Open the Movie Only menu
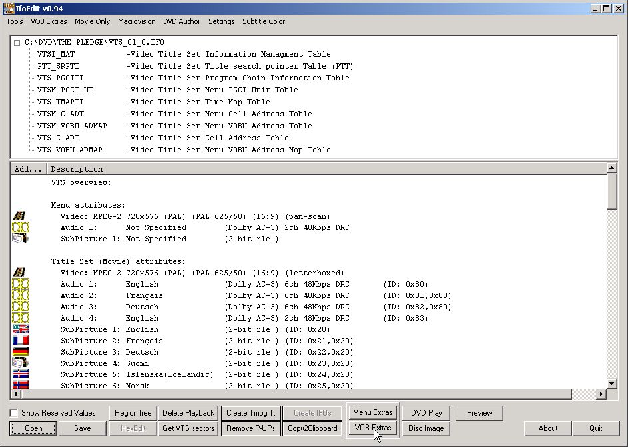 [x=92, y=21]
